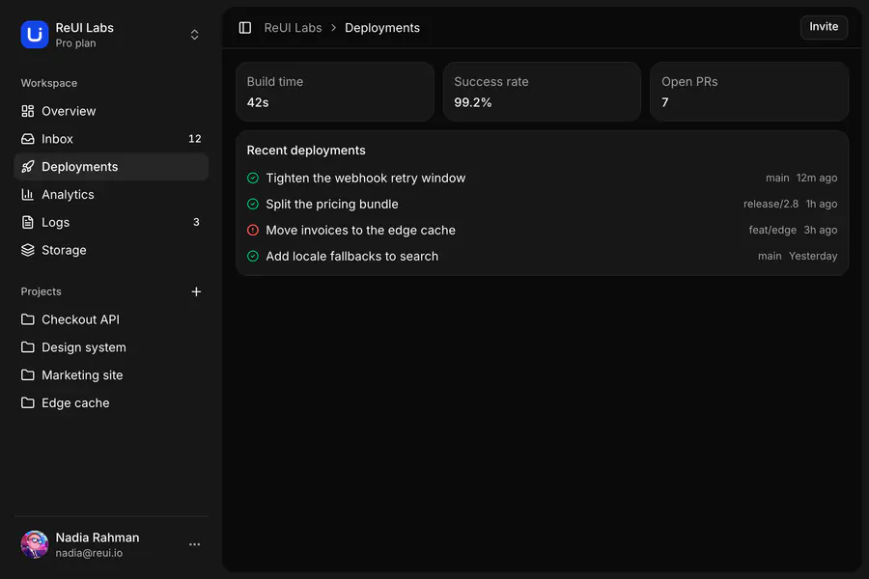Screen dimensions: 869x579
Task: Click the ReUI Labs logo icon
Action: pos(35,35)
